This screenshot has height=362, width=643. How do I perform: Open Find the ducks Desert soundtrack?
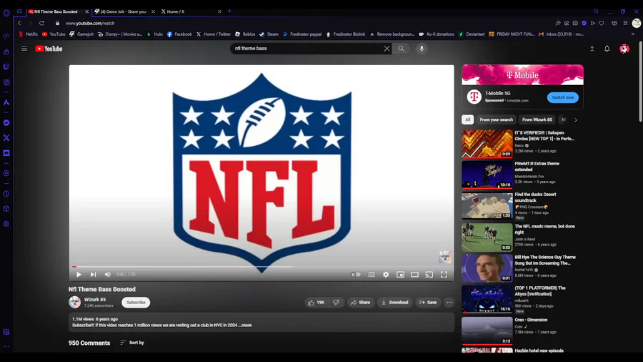(535, 197)
